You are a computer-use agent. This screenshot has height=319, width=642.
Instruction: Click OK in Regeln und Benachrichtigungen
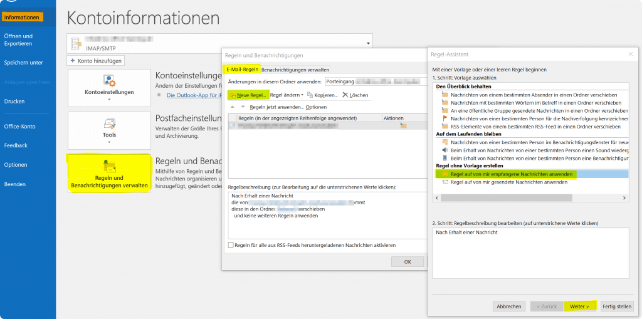[408, 262]
